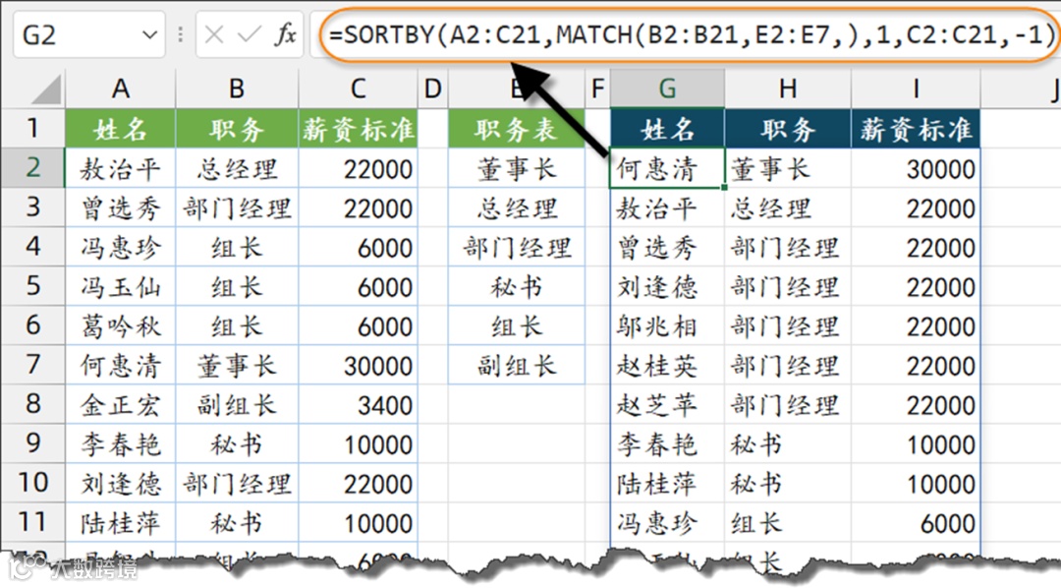Select cell A9 李春艳
Viewport: 1061px width, 588px height.
(x=121, y=443)
